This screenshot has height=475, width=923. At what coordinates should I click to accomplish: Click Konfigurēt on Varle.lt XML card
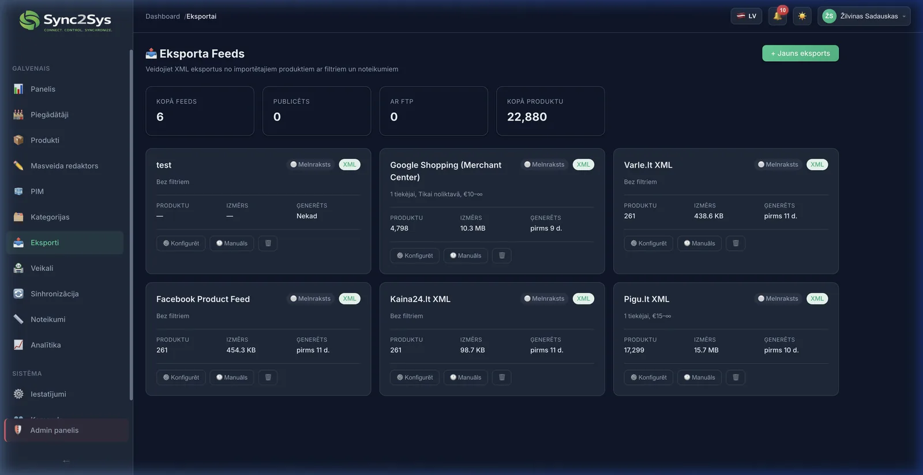tap(648, 243)
